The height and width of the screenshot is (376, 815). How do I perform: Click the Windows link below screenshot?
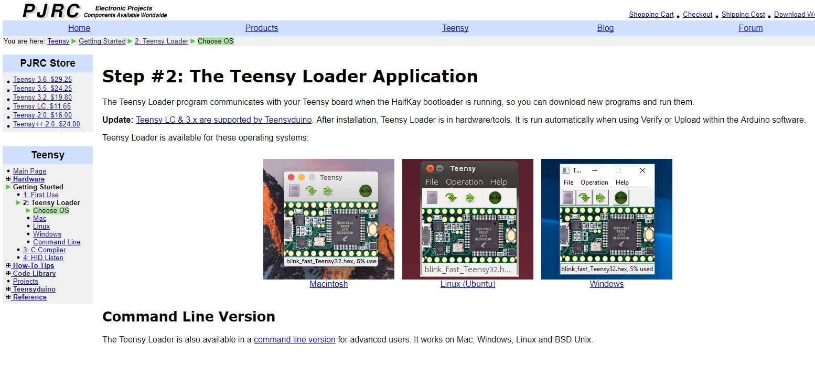click(607, 284)
